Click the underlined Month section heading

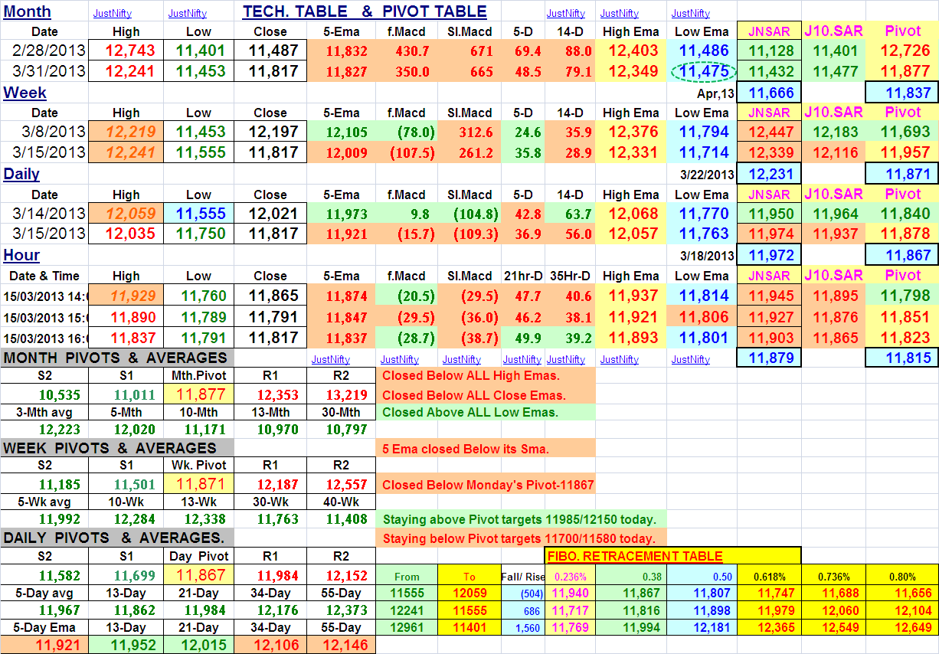(28, 11)
